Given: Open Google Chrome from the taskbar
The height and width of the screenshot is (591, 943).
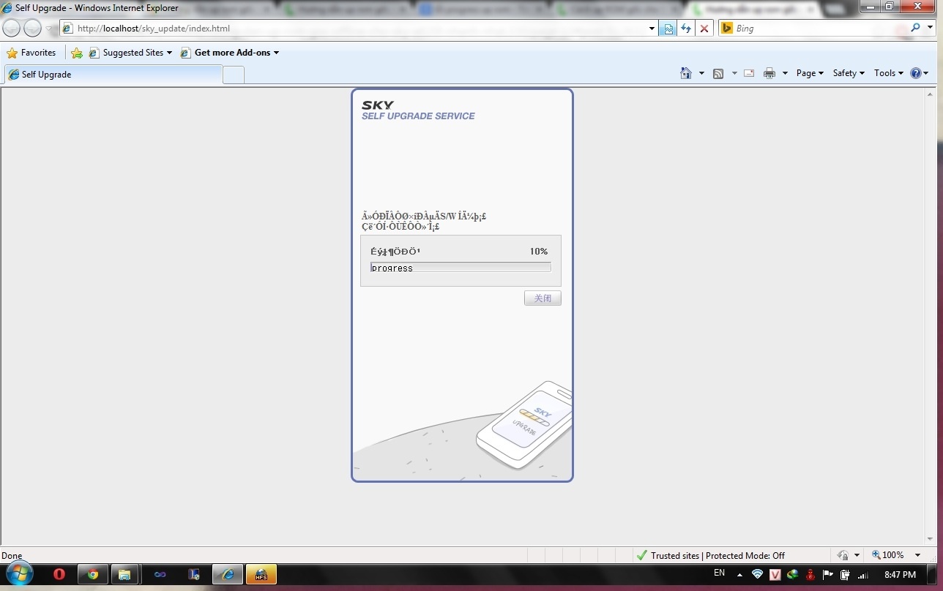Looking at the screenshot, I should (93, 575).
